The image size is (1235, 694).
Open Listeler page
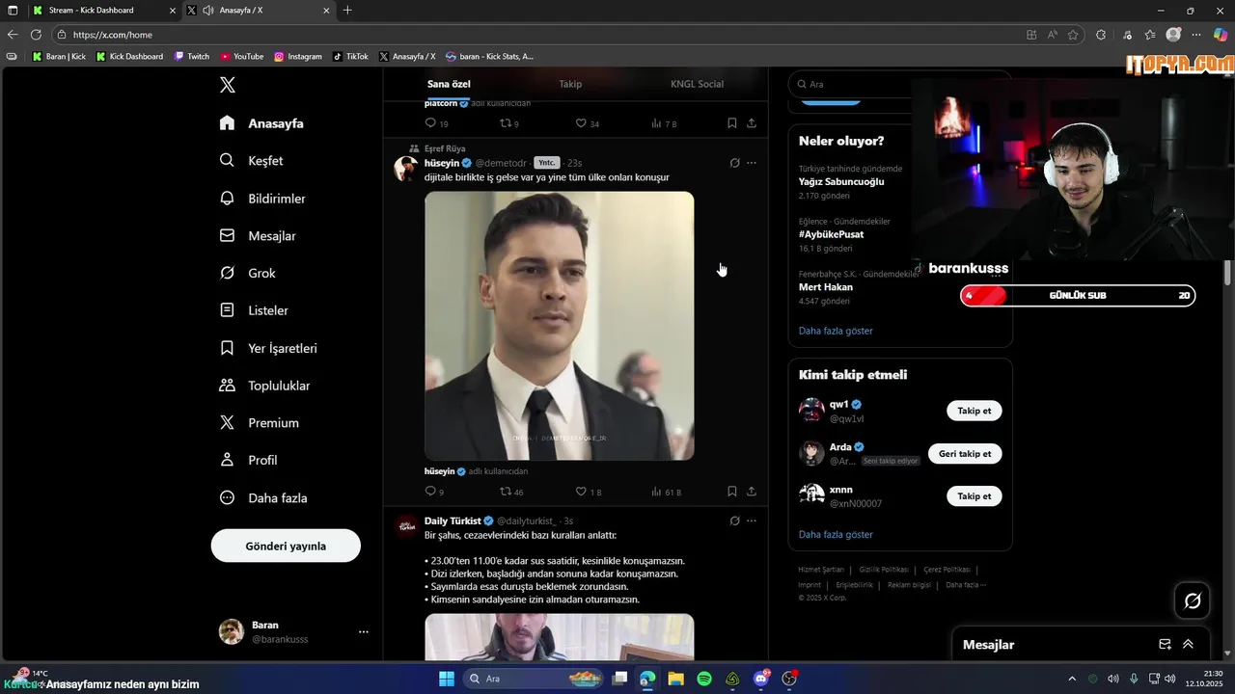(254, 310)
